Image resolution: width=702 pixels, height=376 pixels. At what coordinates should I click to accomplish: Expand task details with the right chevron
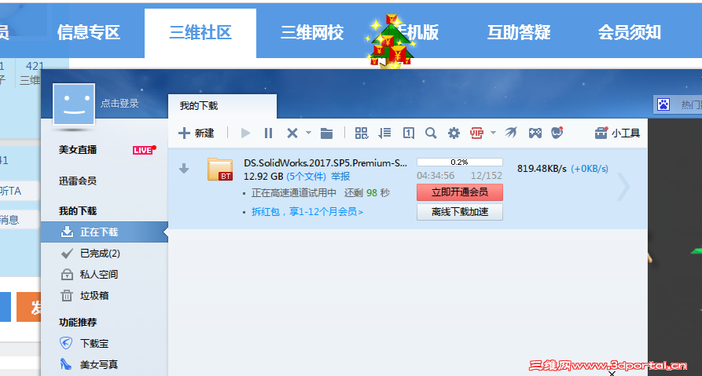pyautogui.click(x=623, y=187)
